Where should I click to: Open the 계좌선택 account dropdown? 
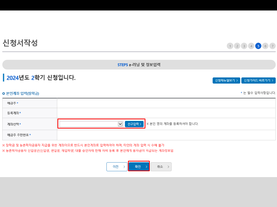point(91,124)
